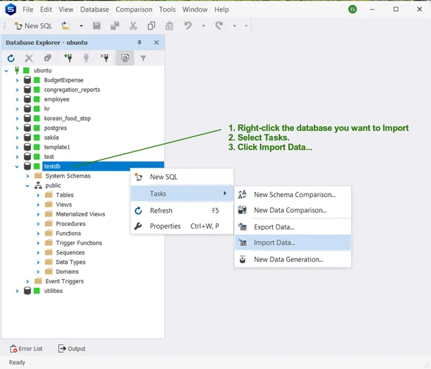Open dropdown arrow next to Open File icon
Screen dimensions: 431x369
[x=81, y=26]
